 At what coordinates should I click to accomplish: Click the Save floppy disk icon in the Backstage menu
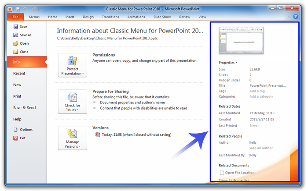pyautogui.click(x=16, y=27)
